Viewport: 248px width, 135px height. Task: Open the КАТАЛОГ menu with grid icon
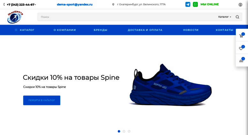pos(25,30)
